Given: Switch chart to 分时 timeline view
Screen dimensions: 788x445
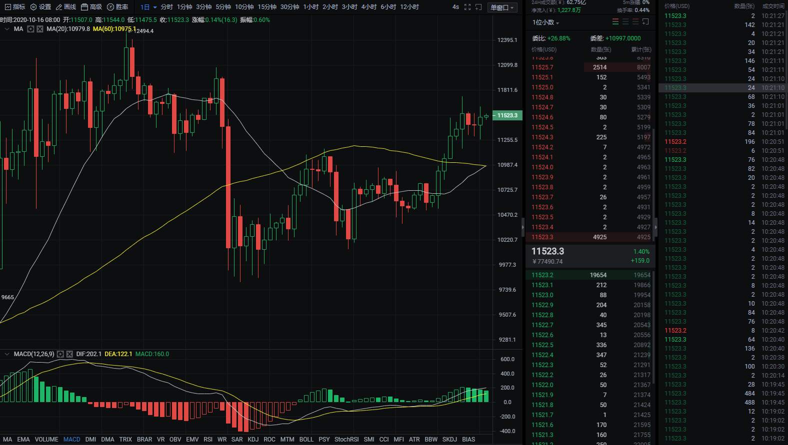Looking at the screenshot, I should 166,7.
